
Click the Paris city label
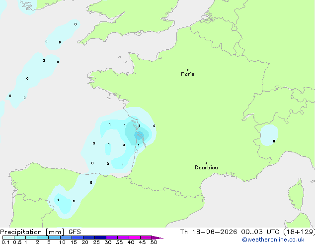coord(188,74)
